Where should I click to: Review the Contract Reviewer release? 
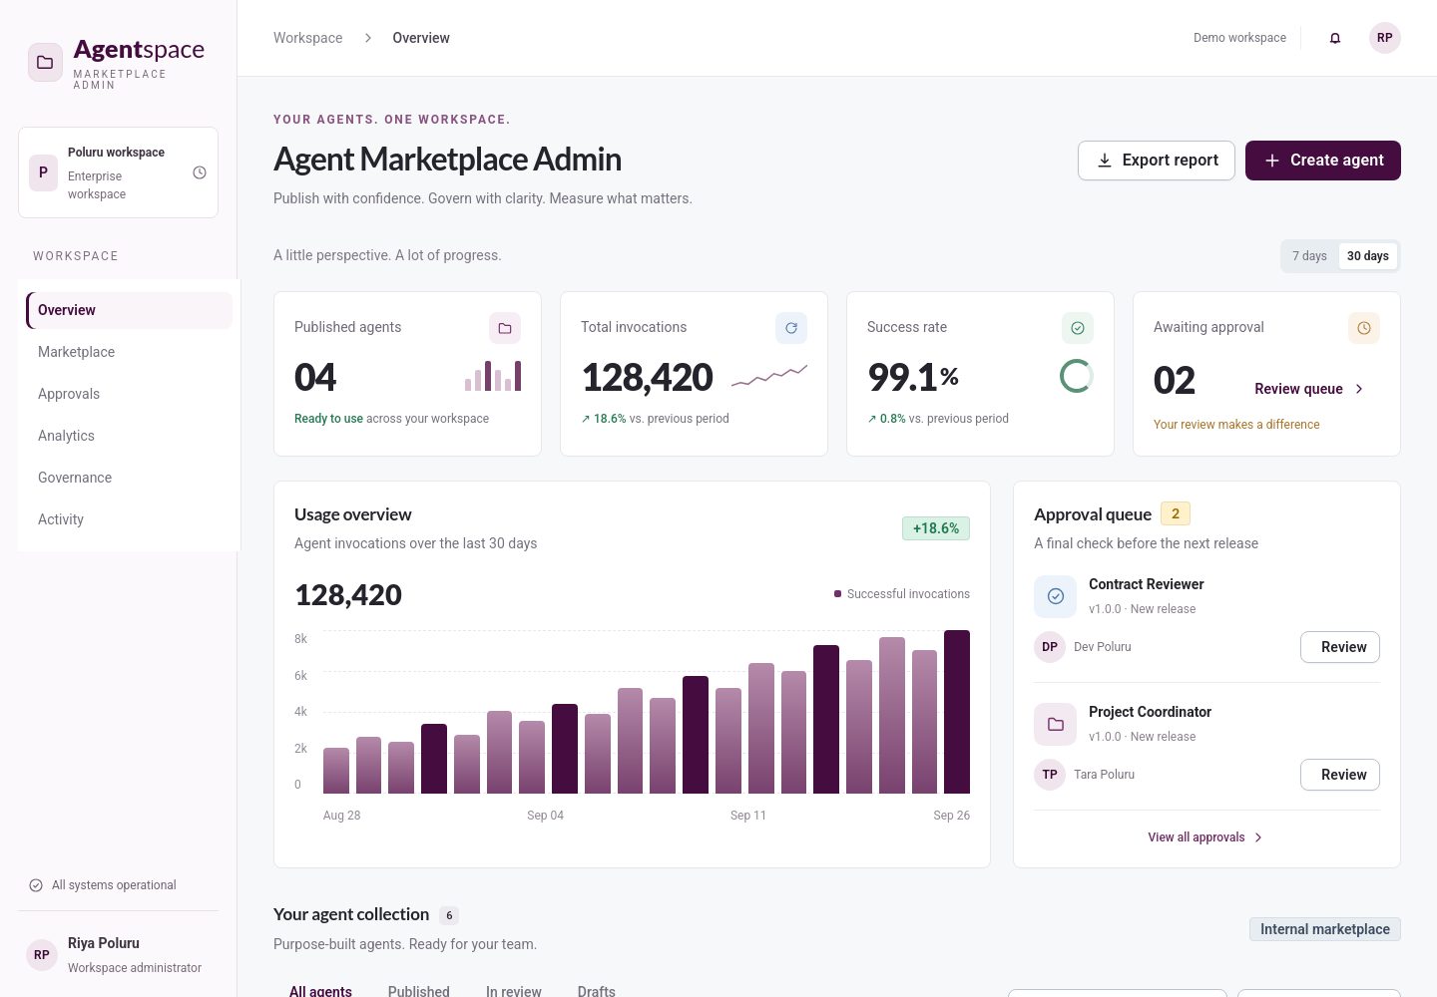pyautogui.click(x=1340, y=647)
